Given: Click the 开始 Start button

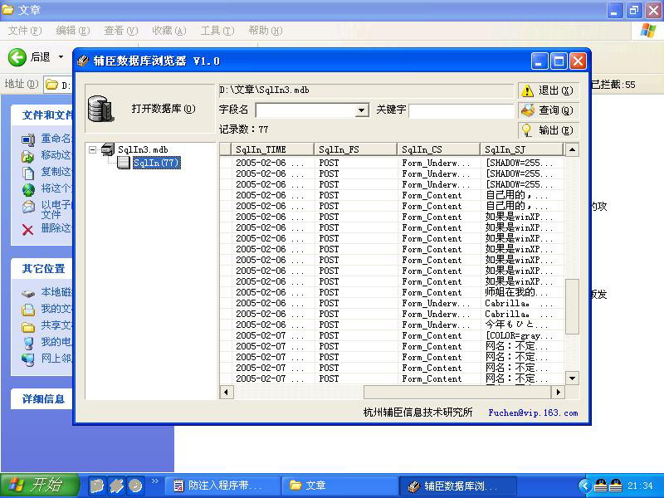Looking at the screenshot, I should tap(39, 486).
